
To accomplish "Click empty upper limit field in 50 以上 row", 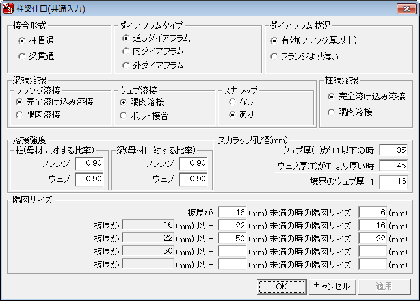I will (232, 252).
